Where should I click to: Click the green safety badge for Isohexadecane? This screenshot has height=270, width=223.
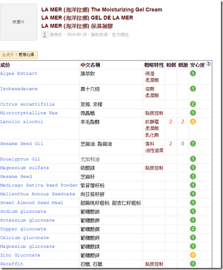click(x=193, y=89)
